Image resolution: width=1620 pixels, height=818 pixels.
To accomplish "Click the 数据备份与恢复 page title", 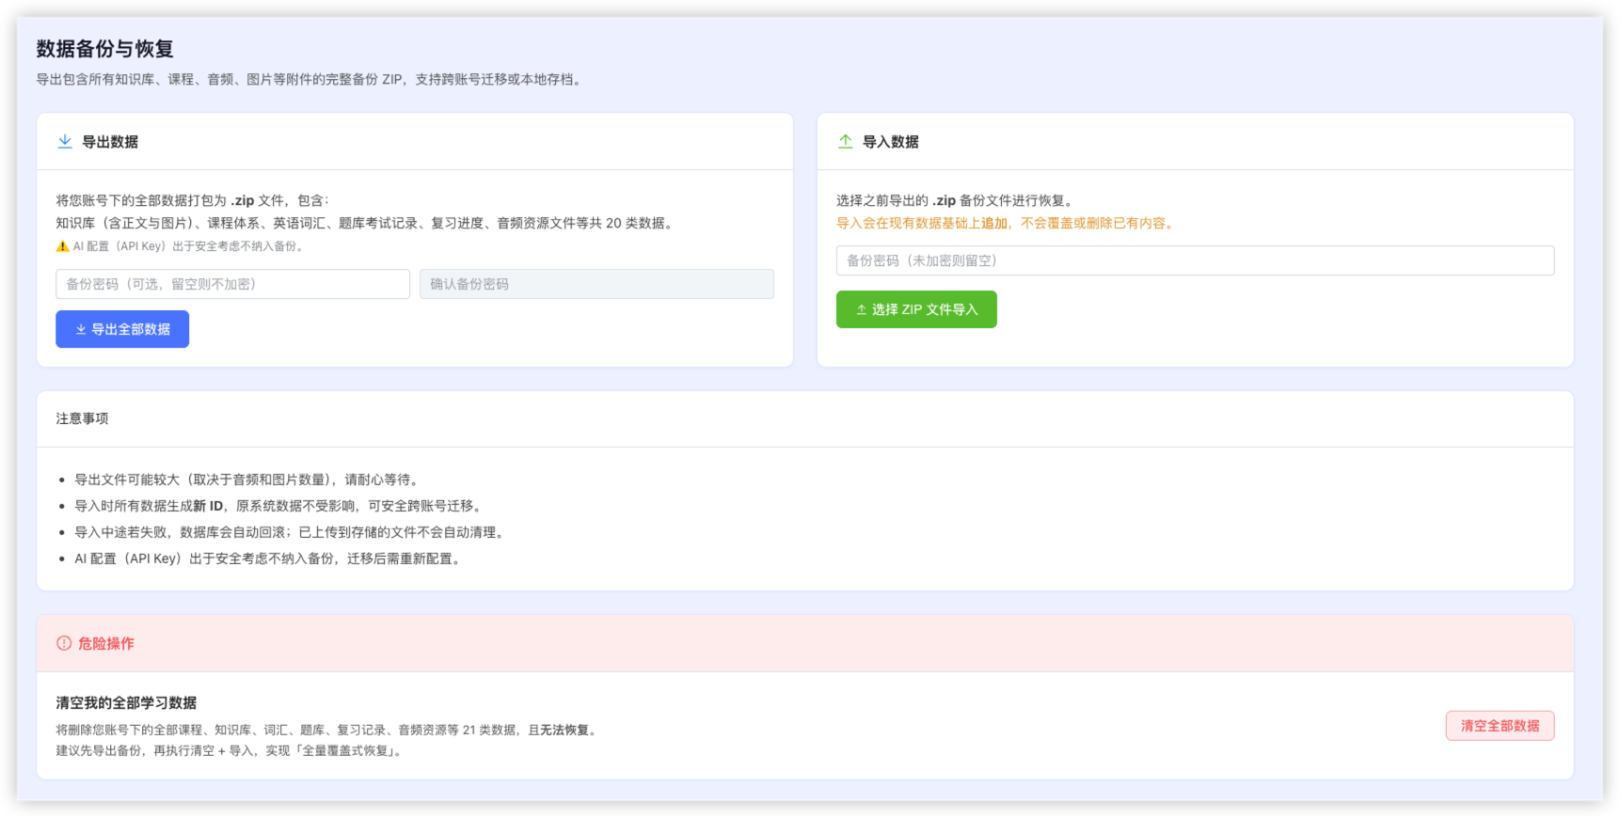I will click(x=105, y=49).
